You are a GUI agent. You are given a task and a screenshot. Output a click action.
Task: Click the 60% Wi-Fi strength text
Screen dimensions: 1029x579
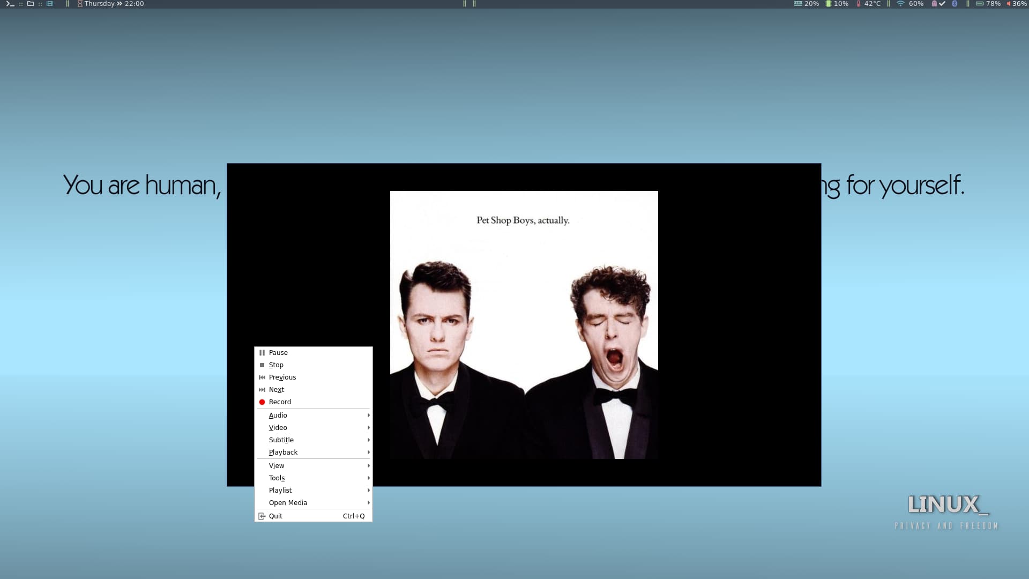(916, 4)
